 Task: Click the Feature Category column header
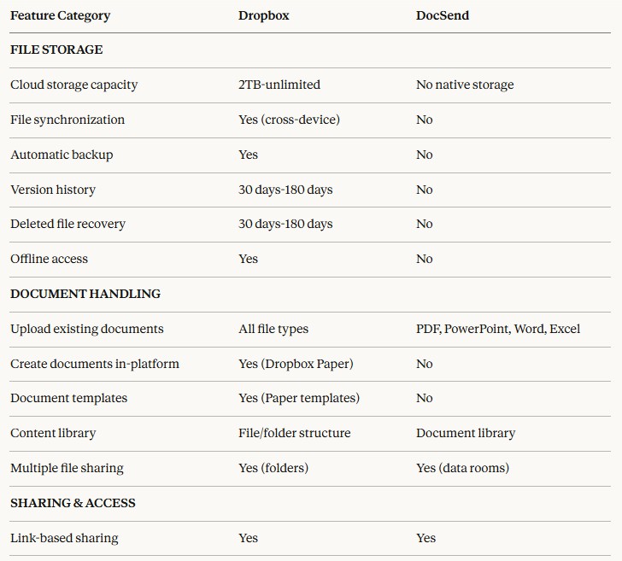click(x=60, y=15)
